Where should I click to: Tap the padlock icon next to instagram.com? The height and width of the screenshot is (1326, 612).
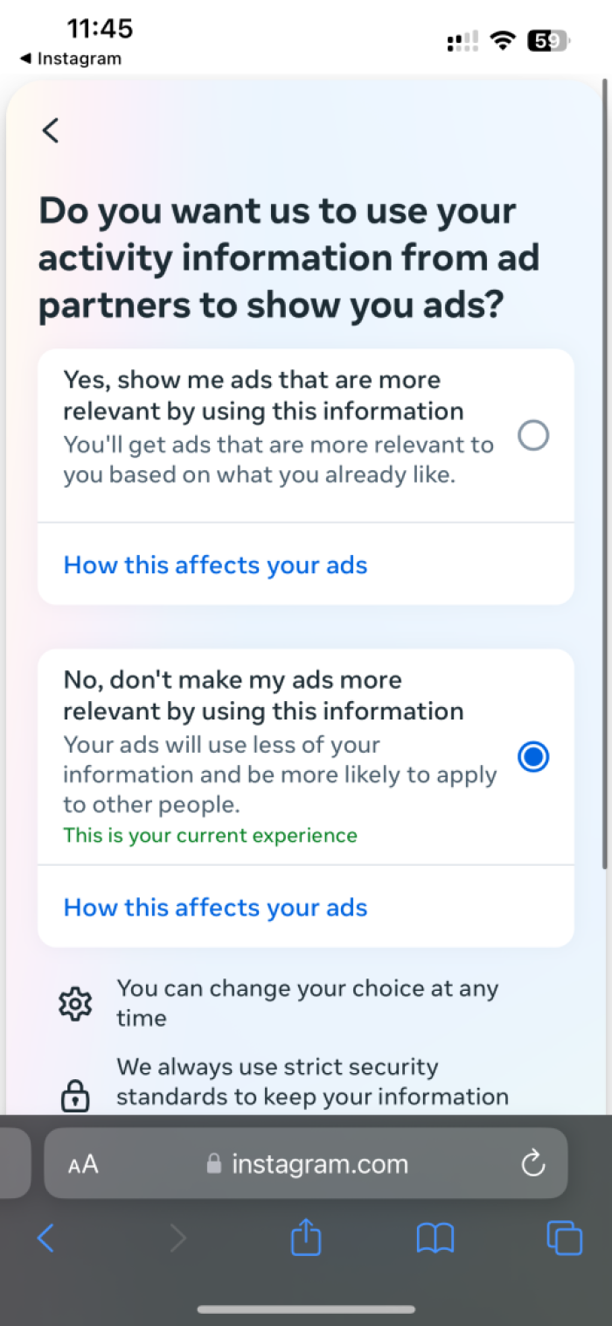pos(212,1163)
